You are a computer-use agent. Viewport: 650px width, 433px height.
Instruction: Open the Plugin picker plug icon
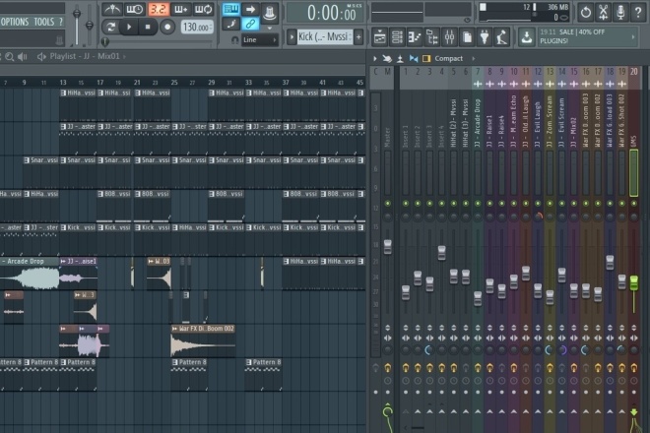pyautogui.click(x=485, y=37)
